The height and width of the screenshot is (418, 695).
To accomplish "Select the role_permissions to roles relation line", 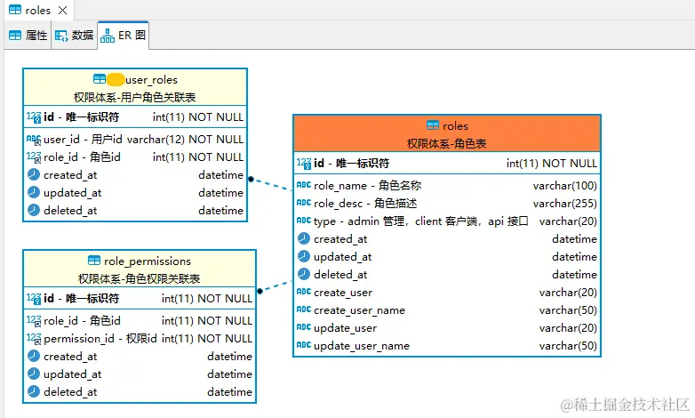I will [x=275, y=285].
